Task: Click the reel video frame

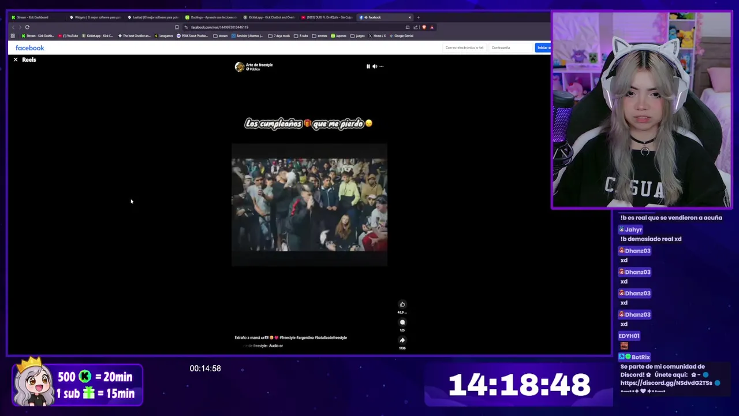Action: click(x=309, y=205)
